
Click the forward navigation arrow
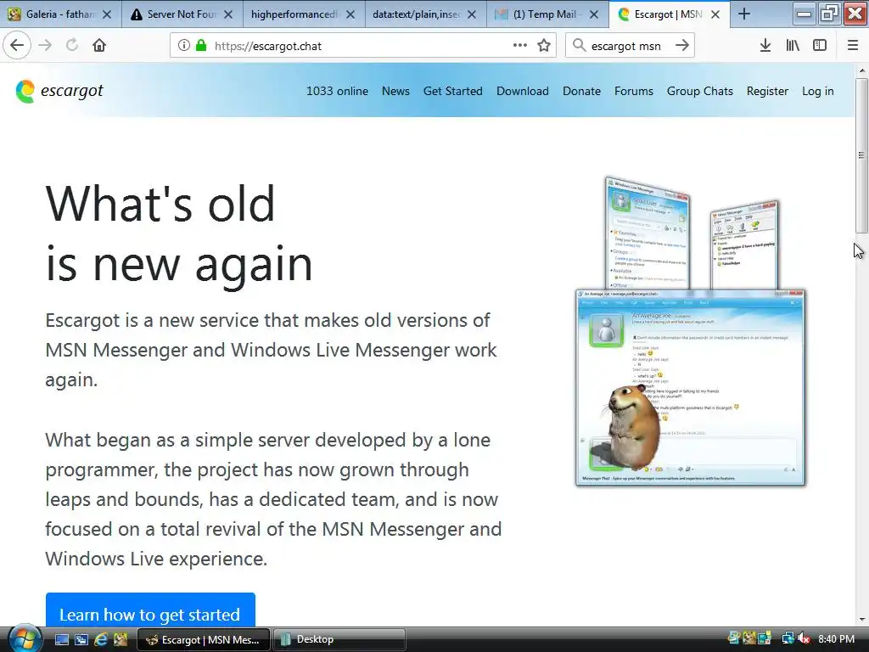point(46,46)
